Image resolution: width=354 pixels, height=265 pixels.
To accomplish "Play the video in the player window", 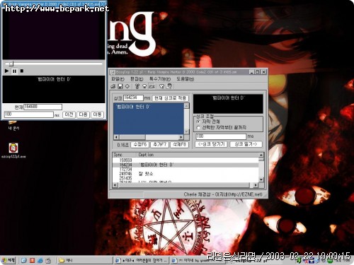I will [6, 71].
